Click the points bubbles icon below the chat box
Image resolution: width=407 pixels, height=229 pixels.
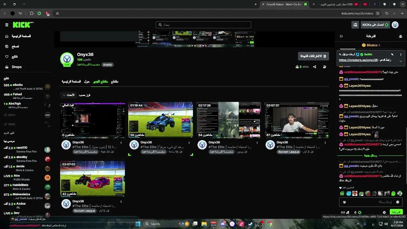tap(348, 212)
